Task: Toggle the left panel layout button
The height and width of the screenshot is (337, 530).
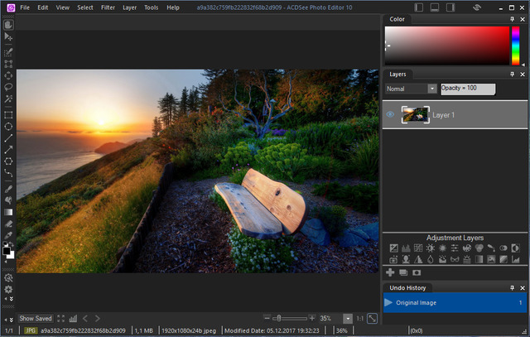Action: (418, 7)
